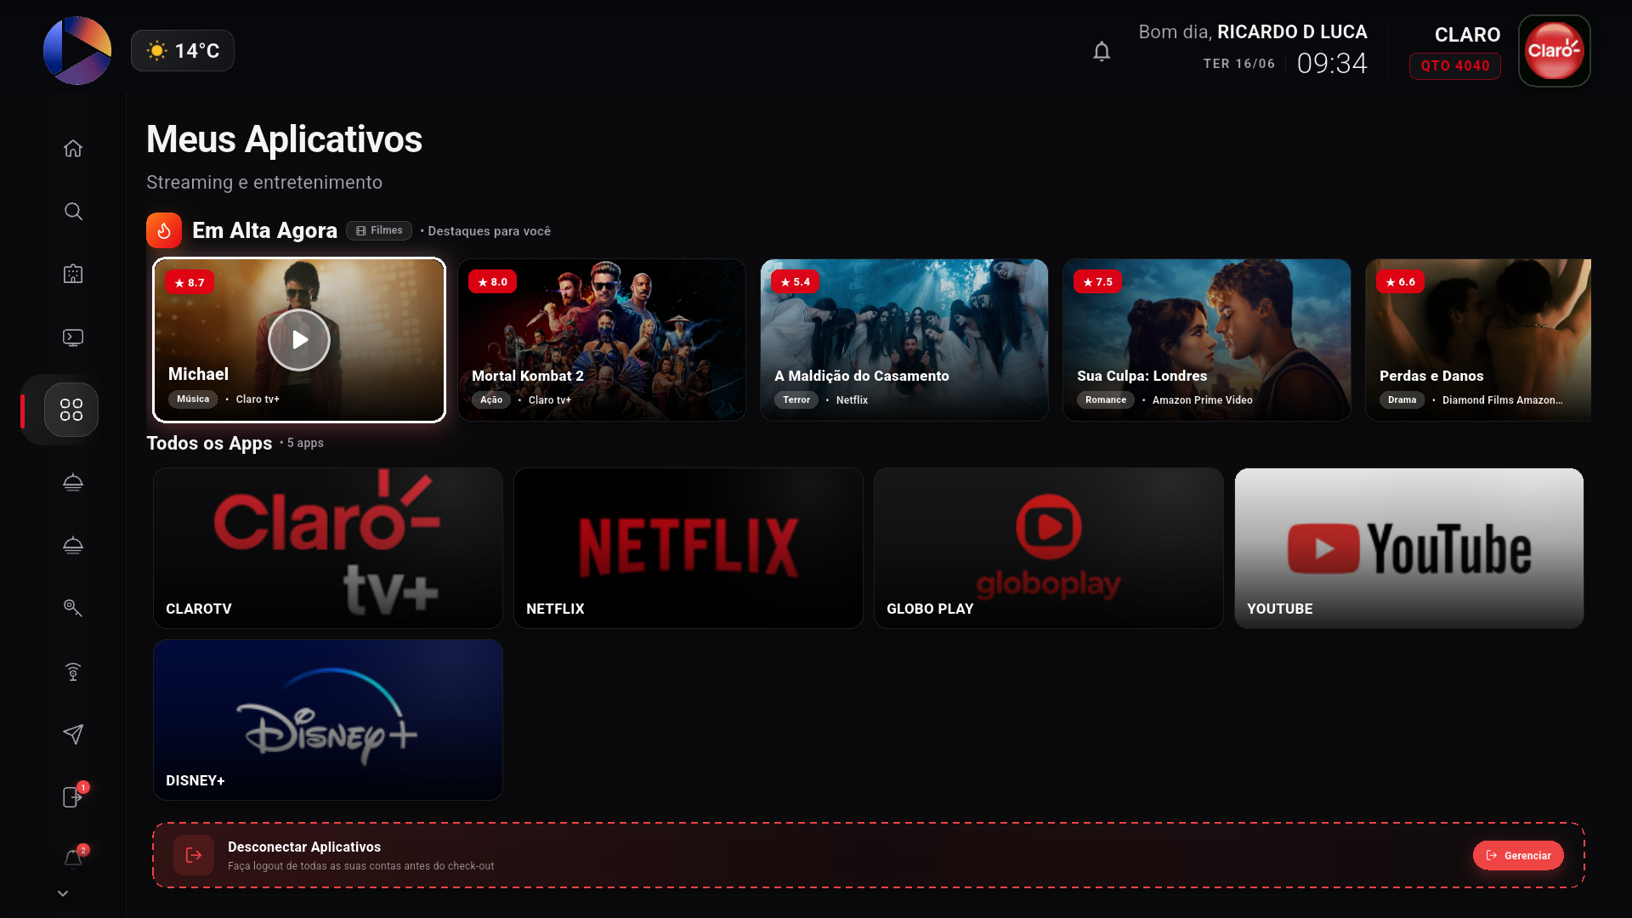This screenshot has width=1632, height=918.
Task: Launch the CLAROTV app tile
Action: [328, 548]
